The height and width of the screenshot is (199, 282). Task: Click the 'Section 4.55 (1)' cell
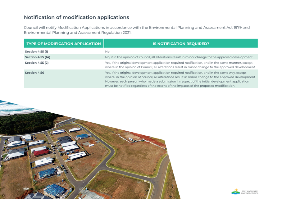pos(37,52)
